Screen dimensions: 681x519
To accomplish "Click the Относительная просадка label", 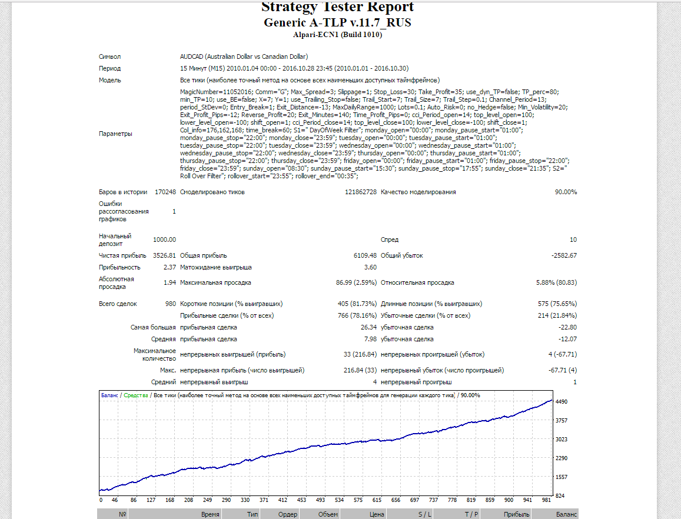I will tap(417, 282).
